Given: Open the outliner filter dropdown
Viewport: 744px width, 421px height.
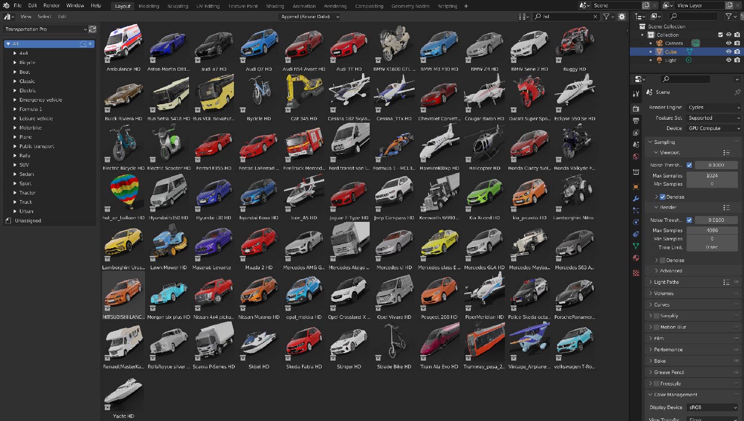Looking at the screenshot, I should click(x=731, y=17).
